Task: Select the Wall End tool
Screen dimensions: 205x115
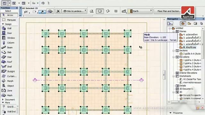Action: point(9,111)
